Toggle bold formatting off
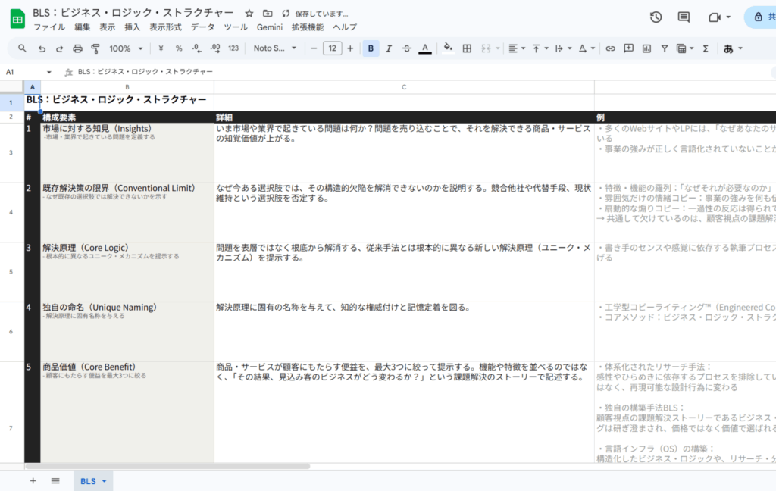The image size is (776, 491). coord(370,47)
